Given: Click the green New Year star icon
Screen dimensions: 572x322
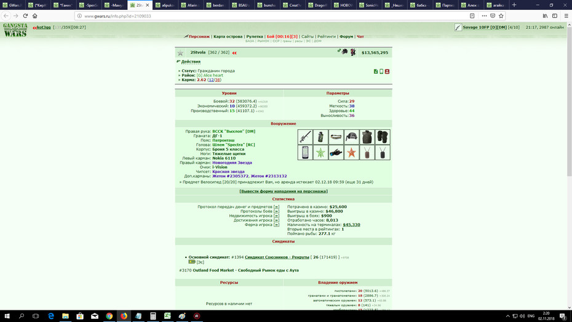Looking at the screenshot, I should click(x=320, y=153).
